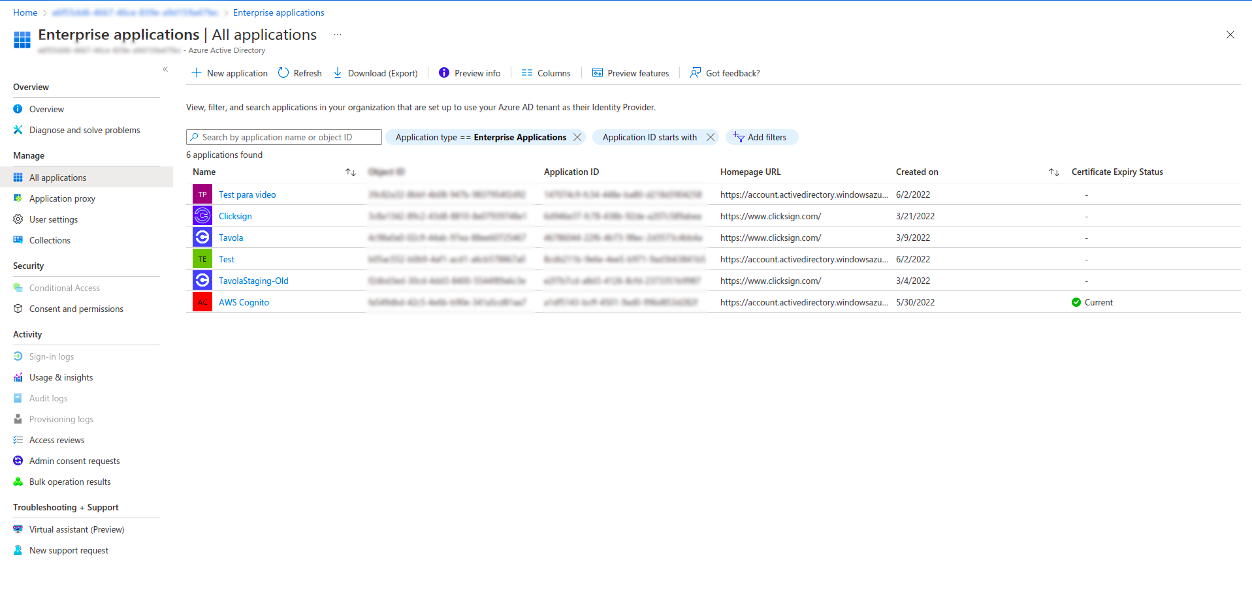Click the Got feedback? icon
The width and height of the screenshot is (1252, 590).
(x=696, y=72)
